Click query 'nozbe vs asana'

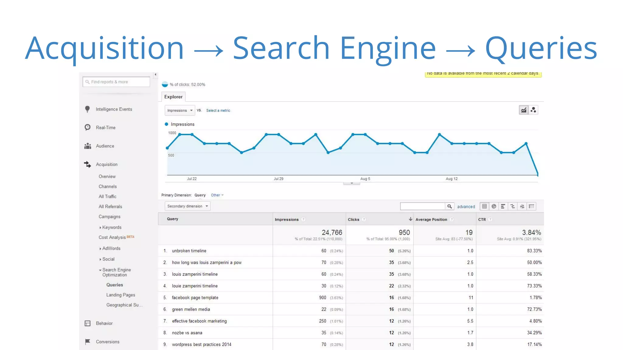pyautogui.click(x=187, y=333)
